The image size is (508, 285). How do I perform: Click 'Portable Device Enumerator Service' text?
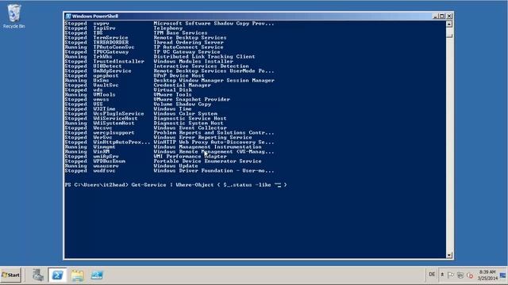pyautogui.click(x=207, y=161)
